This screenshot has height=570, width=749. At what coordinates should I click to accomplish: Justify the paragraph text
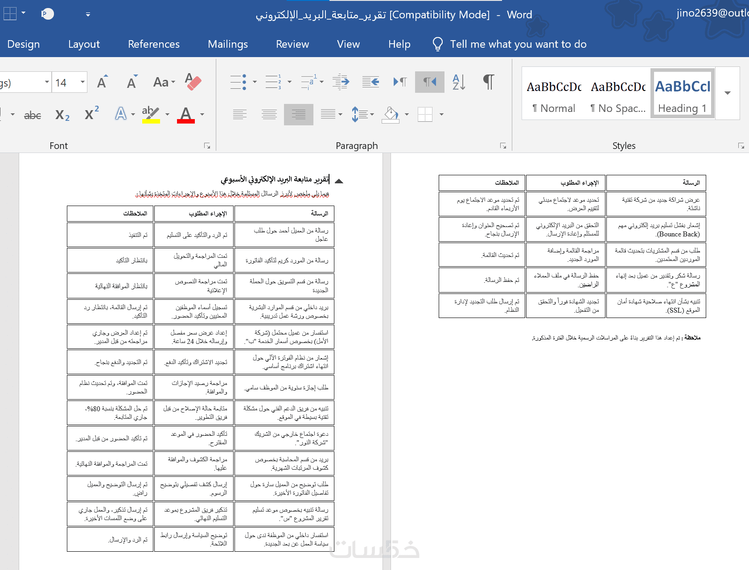(x=328, y=115)
